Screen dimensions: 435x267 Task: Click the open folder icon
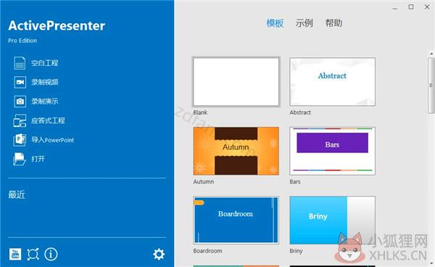click(x=20, y=159)
